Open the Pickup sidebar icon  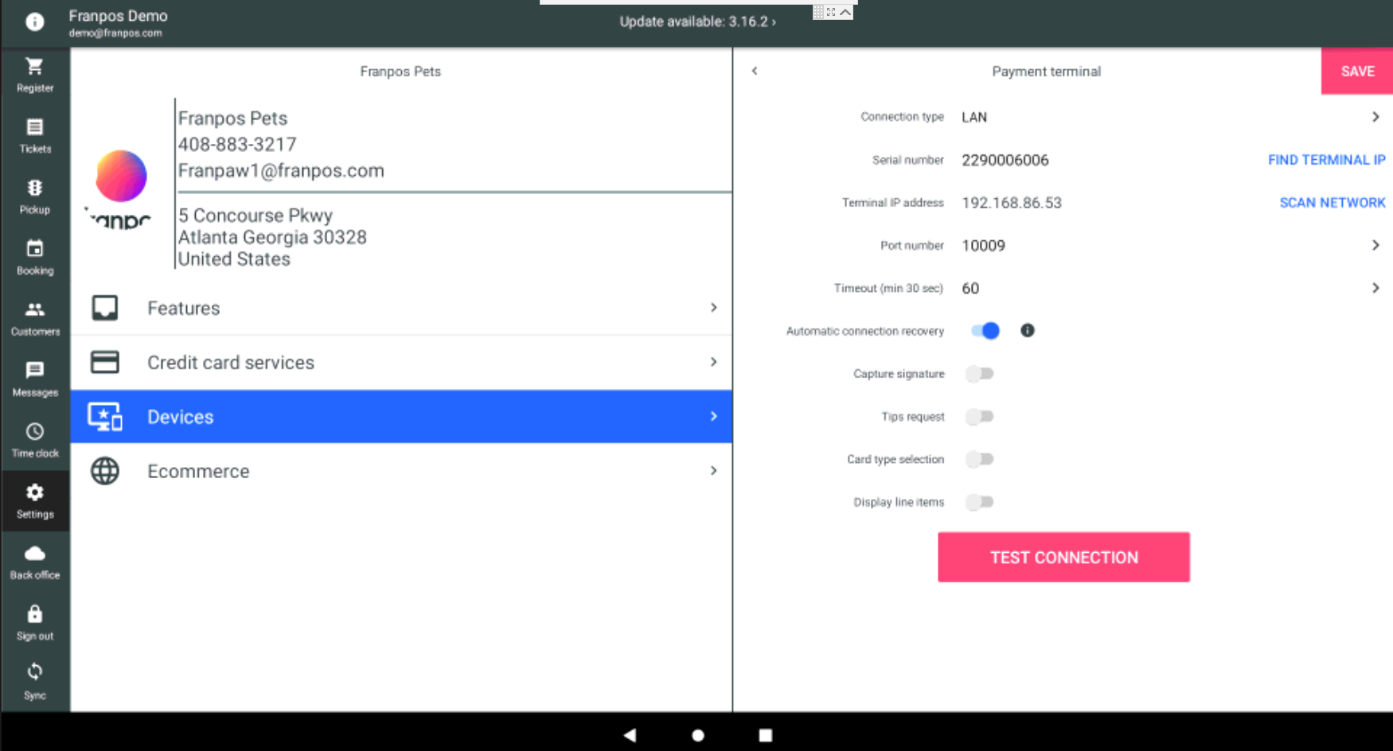(x=34, y=189)
